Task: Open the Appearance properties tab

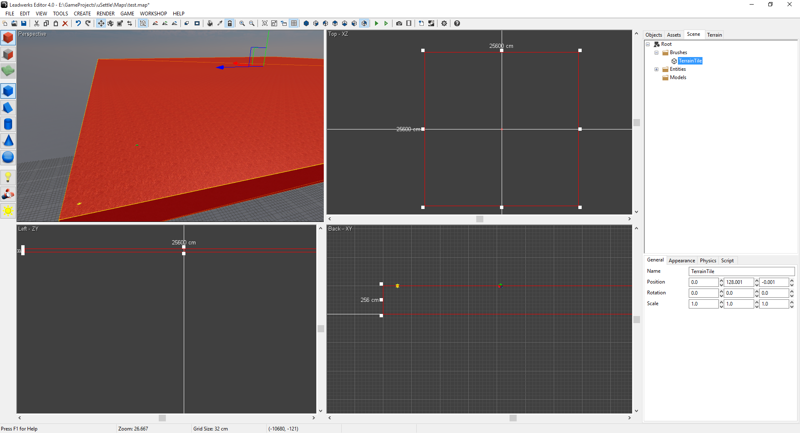Action: pyautogui.click(x=682, y=261)
